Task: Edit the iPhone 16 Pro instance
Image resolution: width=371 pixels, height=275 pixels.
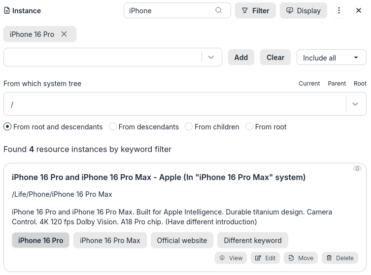Action: click(x=265, y=258)
